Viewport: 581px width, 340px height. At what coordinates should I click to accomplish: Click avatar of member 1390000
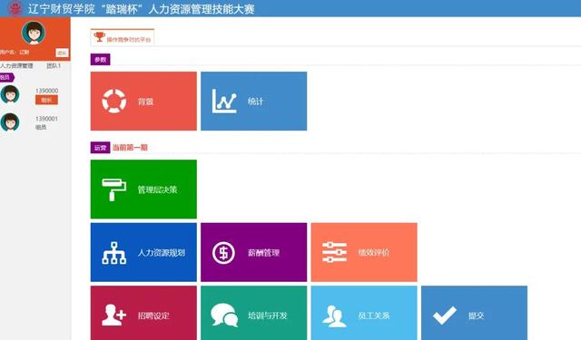pos(10,94)
